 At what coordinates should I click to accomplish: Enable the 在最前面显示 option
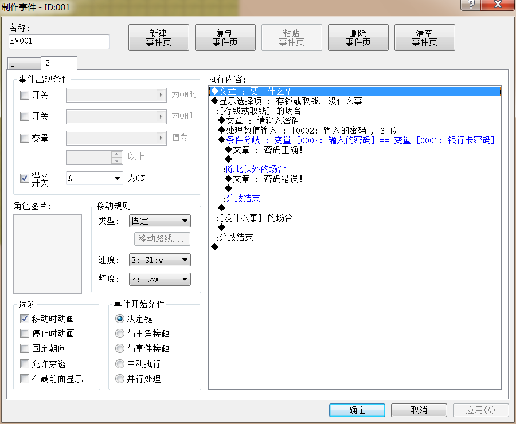(x=25, y=379)
